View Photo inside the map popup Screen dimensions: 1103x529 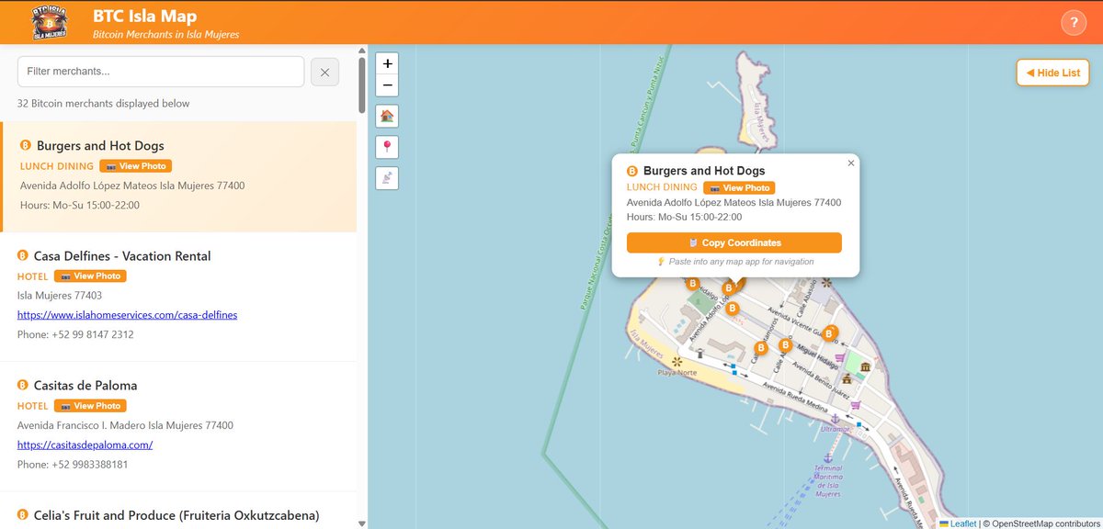[x=739, y=187]
